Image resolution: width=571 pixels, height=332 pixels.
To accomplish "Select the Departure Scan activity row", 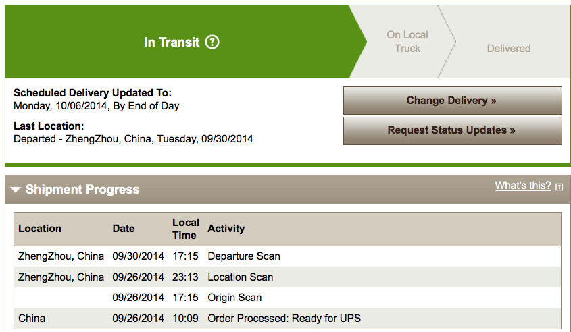I will (x=287, y=256).
